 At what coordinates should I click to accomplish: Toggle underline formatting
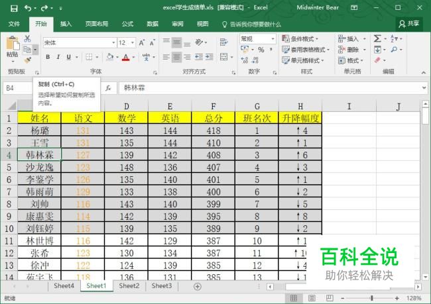[68, 58]
